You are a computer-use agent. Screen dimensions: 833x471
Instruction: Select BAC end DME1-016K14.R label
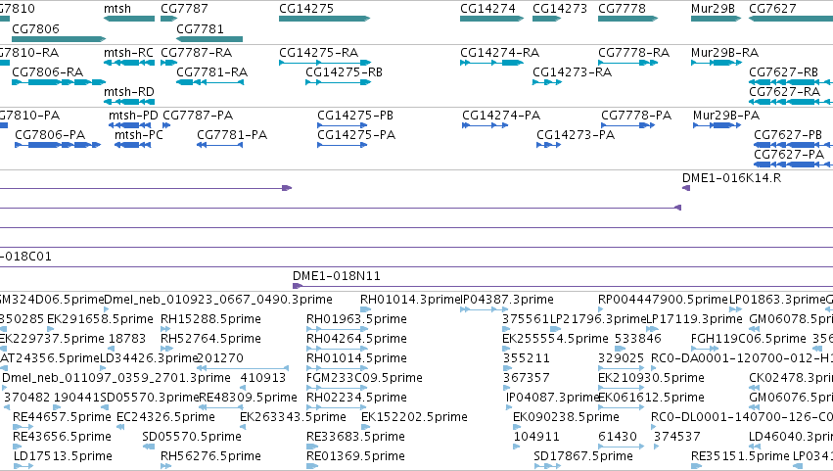(731, 177)
